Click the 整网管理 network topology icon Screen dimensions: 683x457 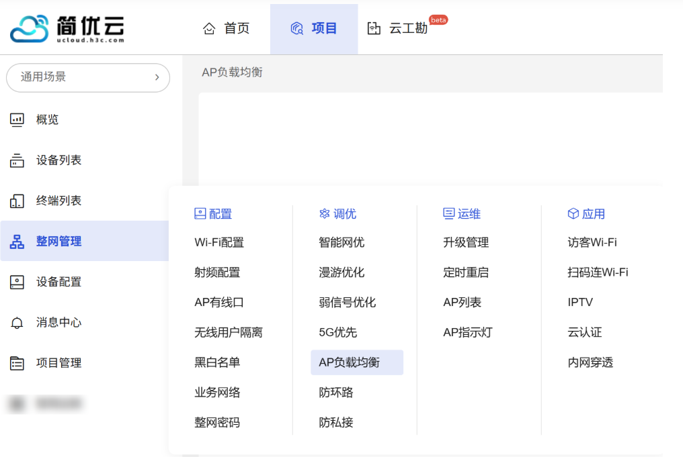(17, 242)
